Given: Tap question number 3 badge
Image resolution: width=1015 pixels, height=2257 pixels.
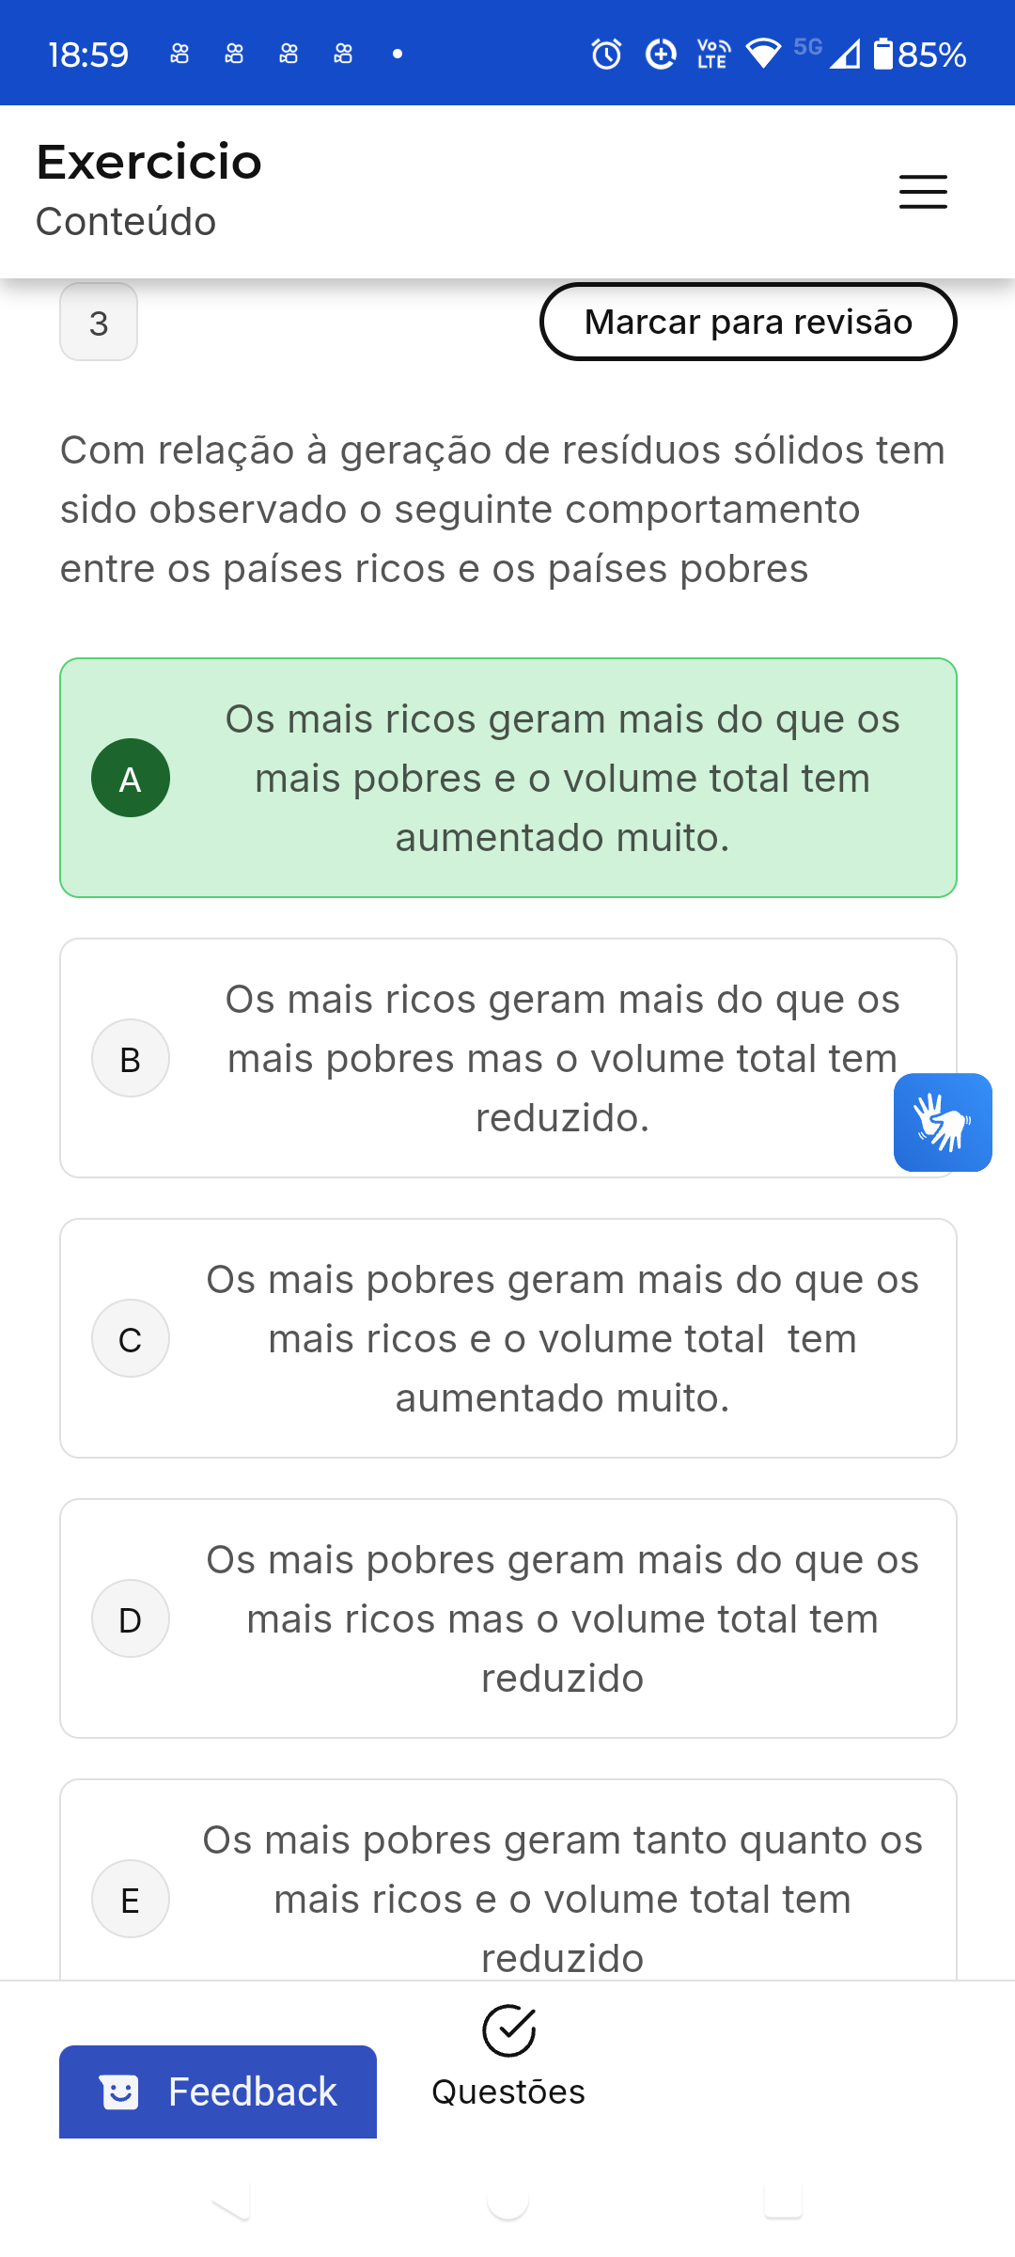Looking at the screenshot, I should coord(99,323).
